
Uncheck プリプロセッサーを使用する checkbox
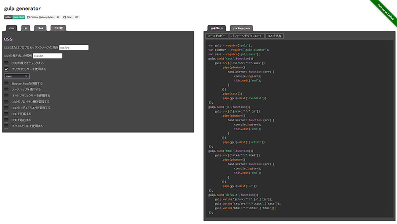point(6,69)
